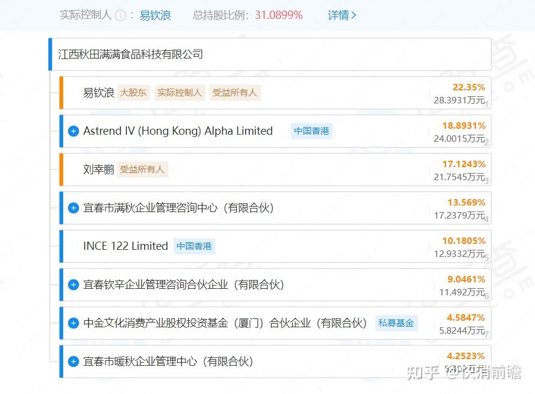Click the 大股东 tag
Screen dimensions: 535x394
pos(133,93)
